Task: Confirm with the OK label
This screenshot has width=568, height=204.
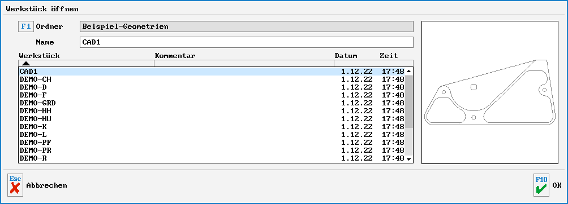Action: point(557,185)
